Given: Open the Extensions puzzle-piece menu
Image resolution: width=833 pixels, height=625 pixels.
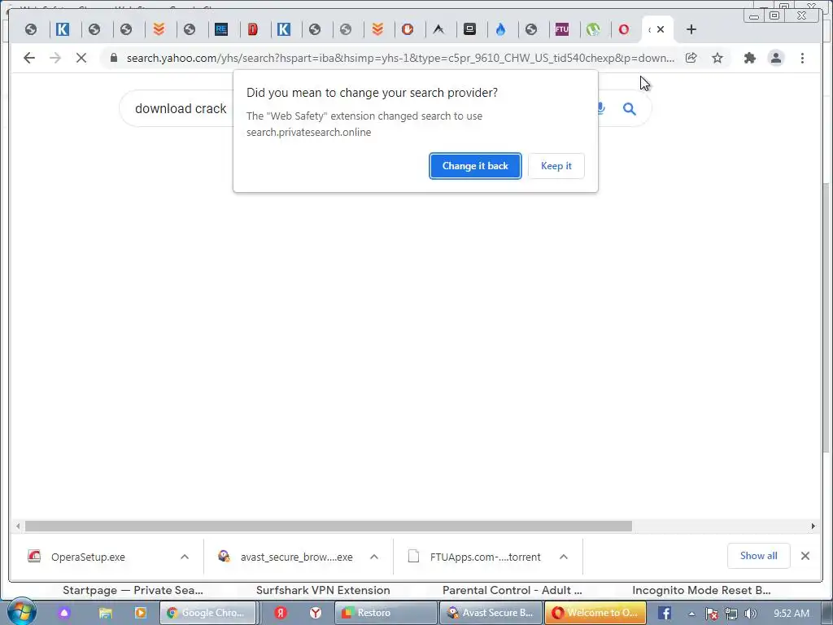Looking at the screenshot, I should 749,58.
